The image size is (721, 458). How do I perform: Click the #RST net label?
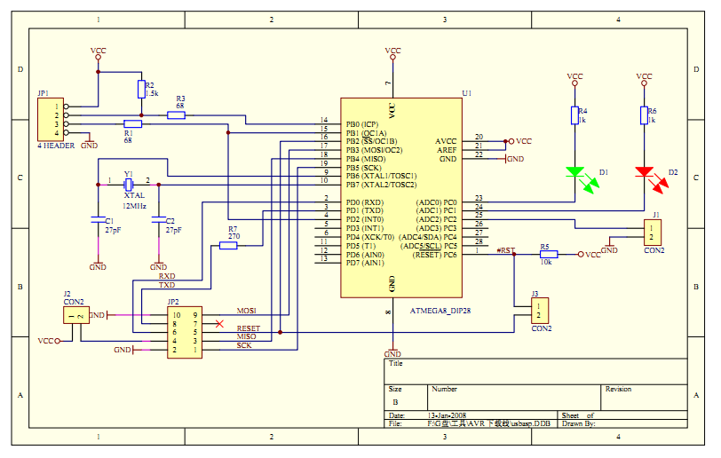506,250
